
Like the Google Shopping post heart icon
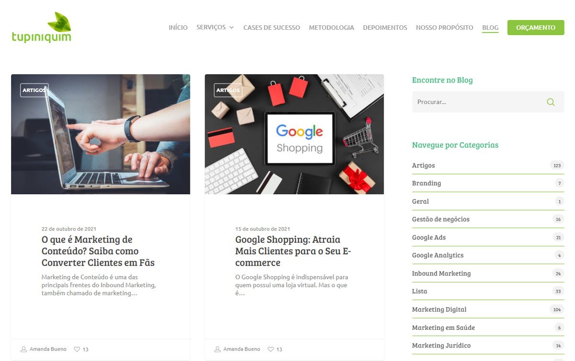[270, 349]
